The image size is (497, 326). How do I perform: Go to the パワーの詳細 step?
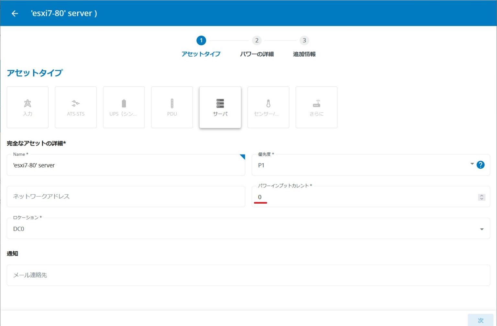tap(257, 40)
